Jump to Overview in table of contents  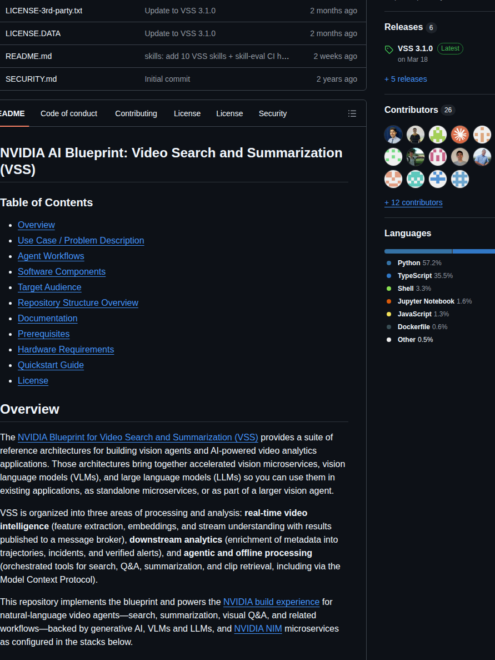36,225
